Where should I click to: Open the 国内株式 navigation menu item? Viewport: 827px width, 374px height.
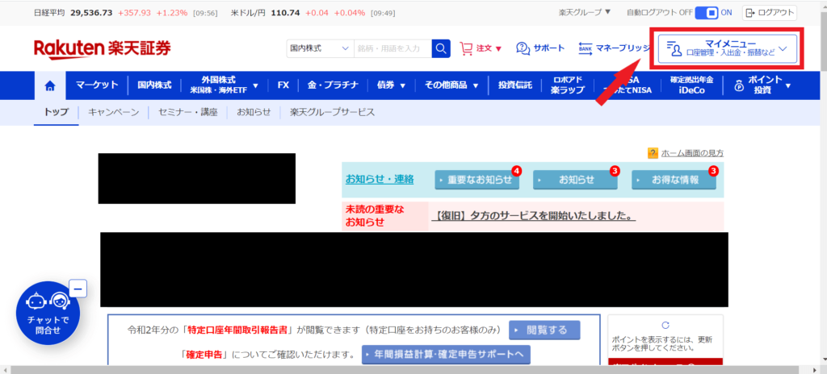pyautogui.click(x=154, y=85)
